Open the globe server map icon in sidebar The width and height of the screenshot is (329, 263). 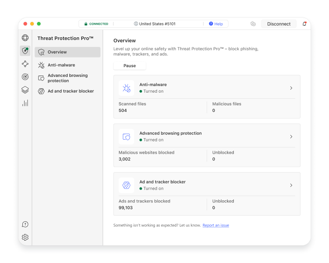25,38
